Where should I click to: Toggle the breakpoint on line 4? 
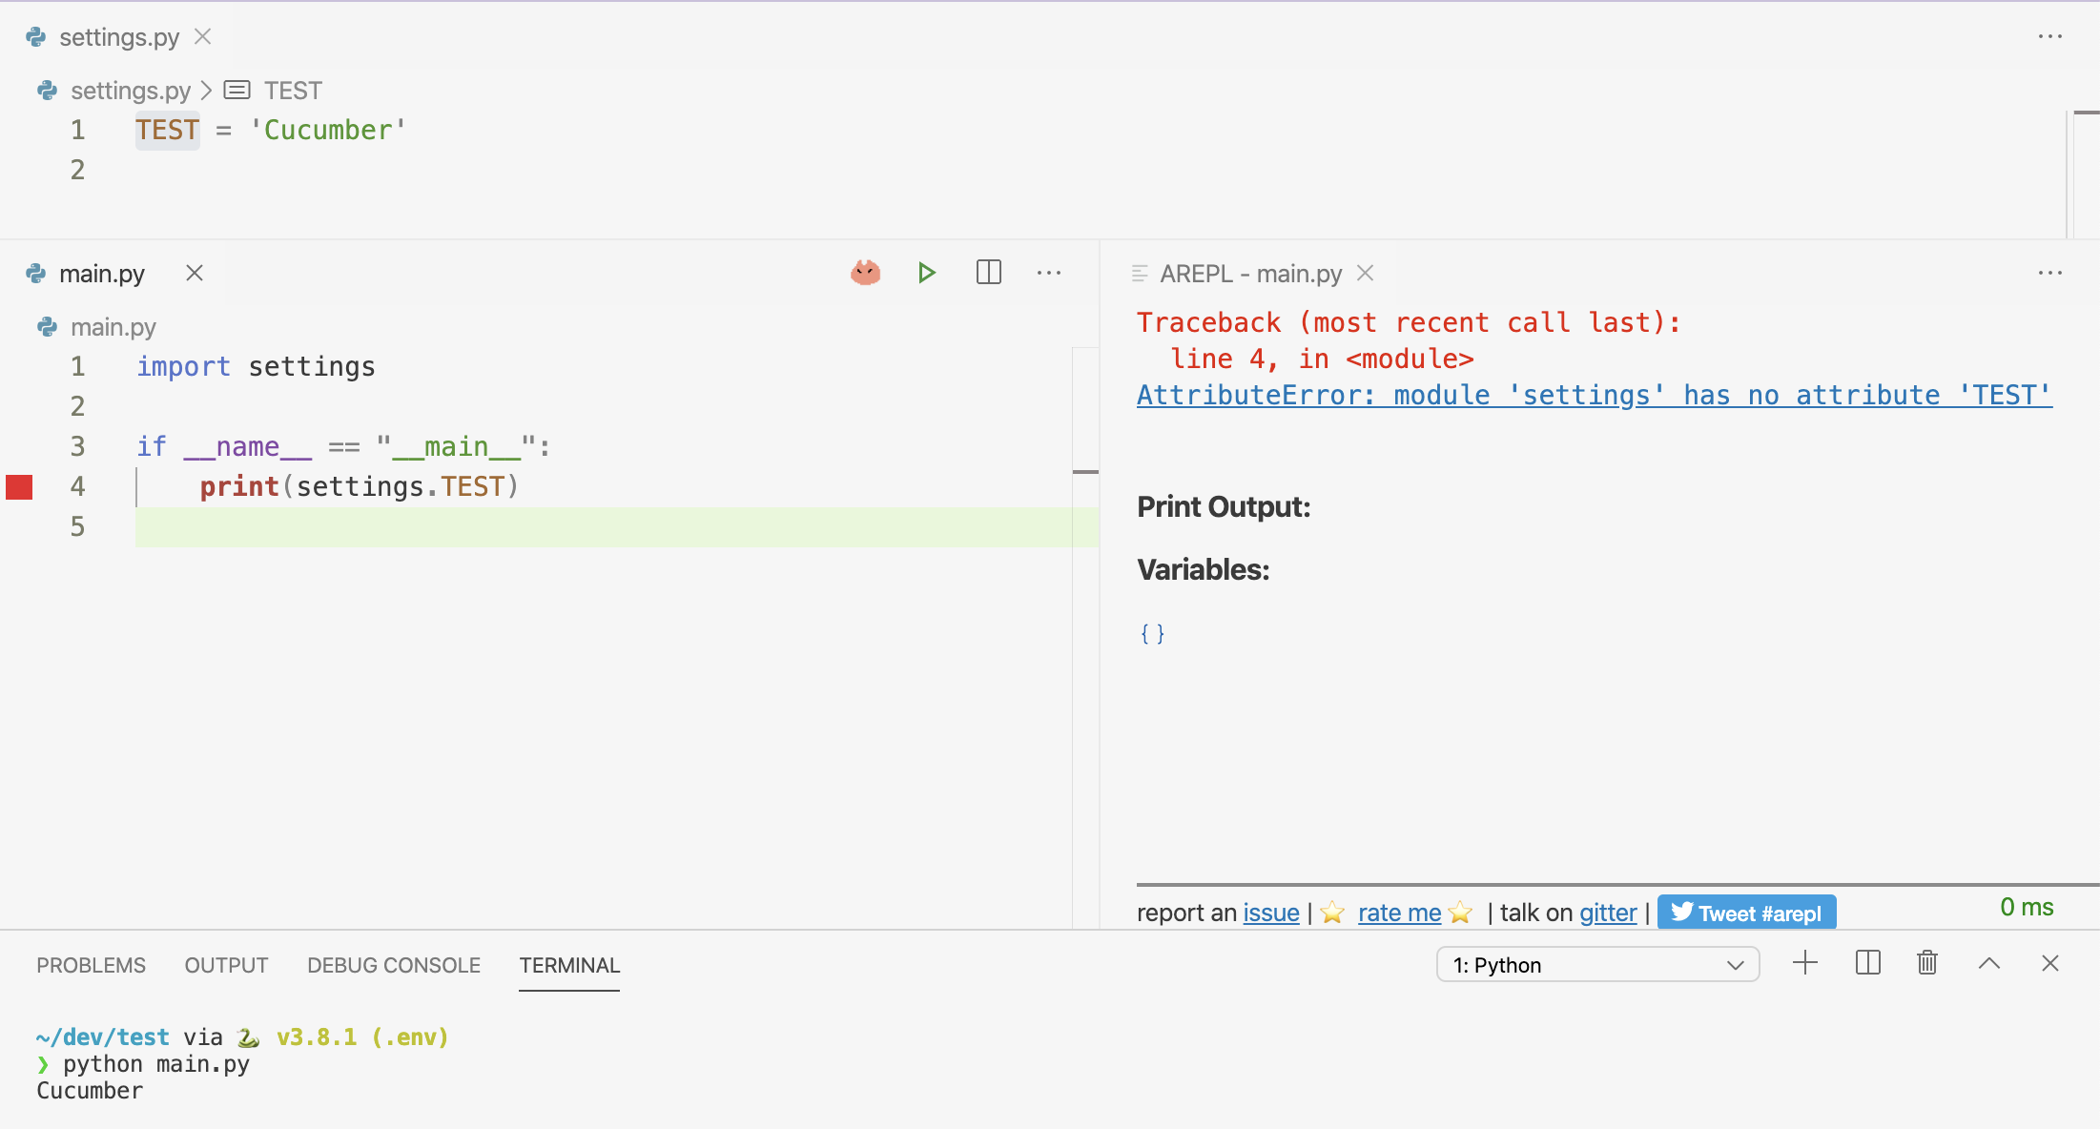[18, 486]
